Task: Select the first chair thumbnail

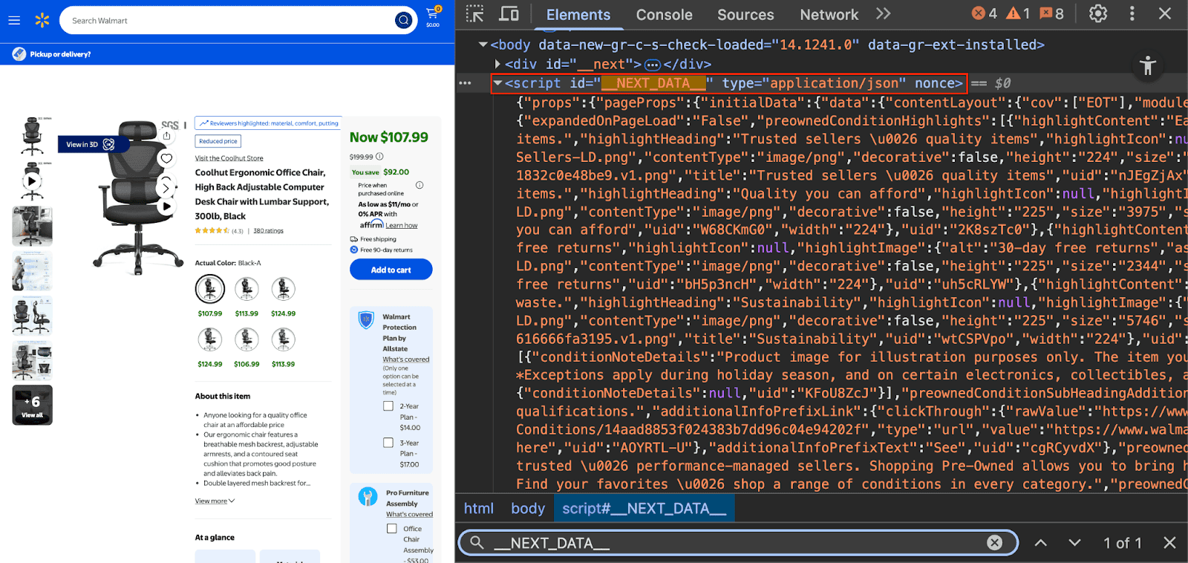Action: (x=33, y=137)
